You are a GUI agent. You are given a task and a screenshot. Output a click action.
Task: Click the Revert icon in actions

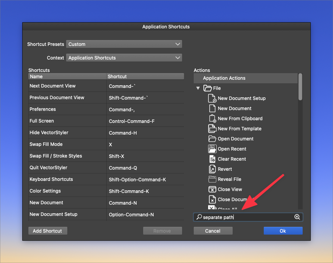[212, 169]
